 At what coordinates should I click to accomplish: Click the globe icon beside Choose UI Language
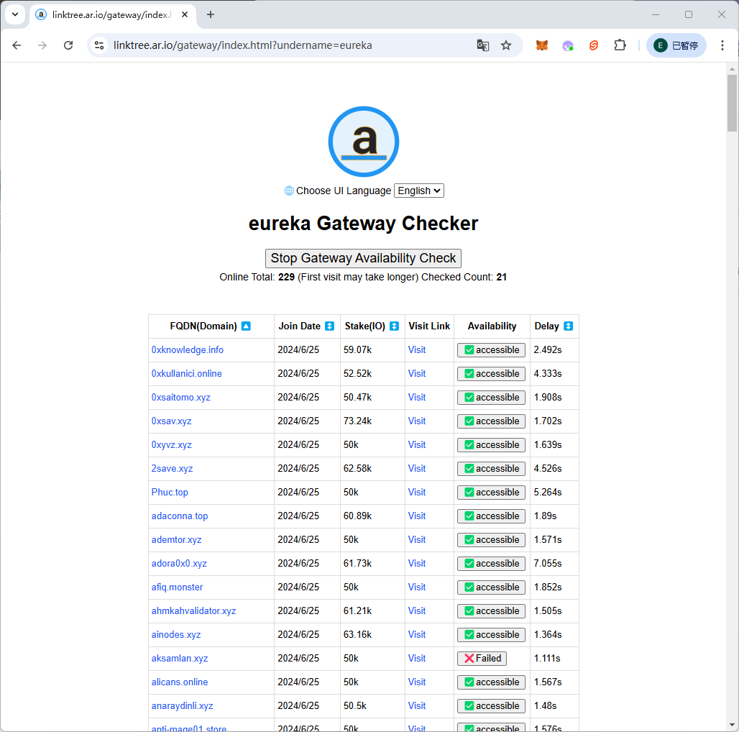point(289,191)
